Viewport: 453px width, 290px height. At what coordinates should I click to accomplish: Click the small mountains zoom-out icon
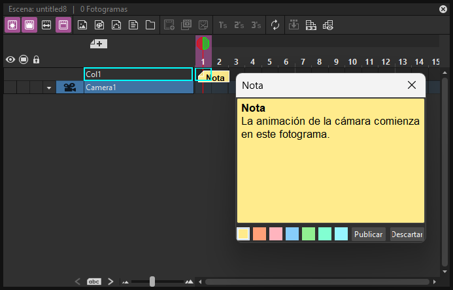(x=126, y=282)
